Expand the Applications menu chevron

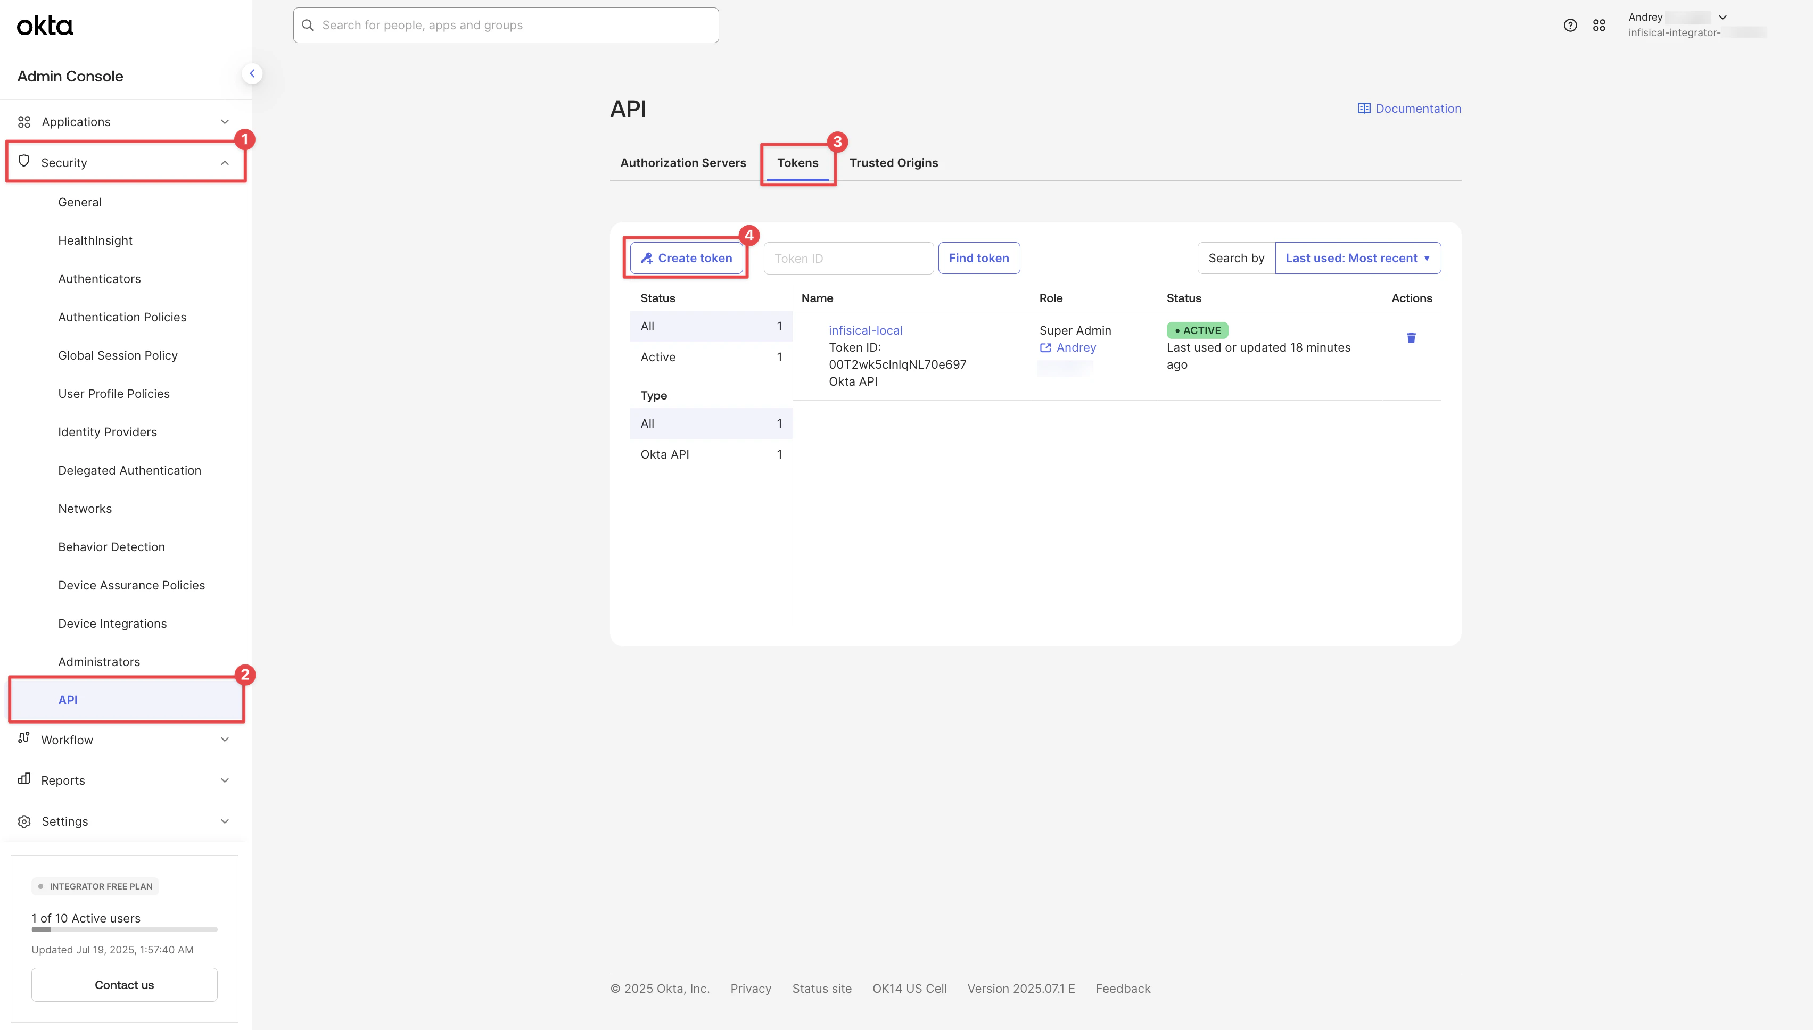pos(224,122)
